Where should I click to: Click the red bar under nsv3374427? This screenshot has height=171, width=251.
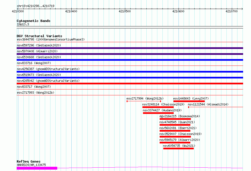tap(158, 113)
